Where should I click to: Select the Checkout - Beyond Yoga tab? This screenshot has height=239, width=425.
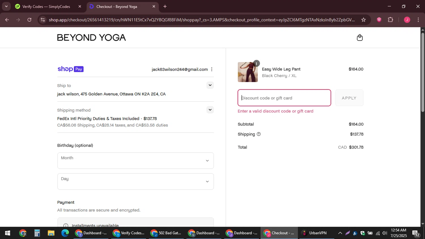(123, 7)
